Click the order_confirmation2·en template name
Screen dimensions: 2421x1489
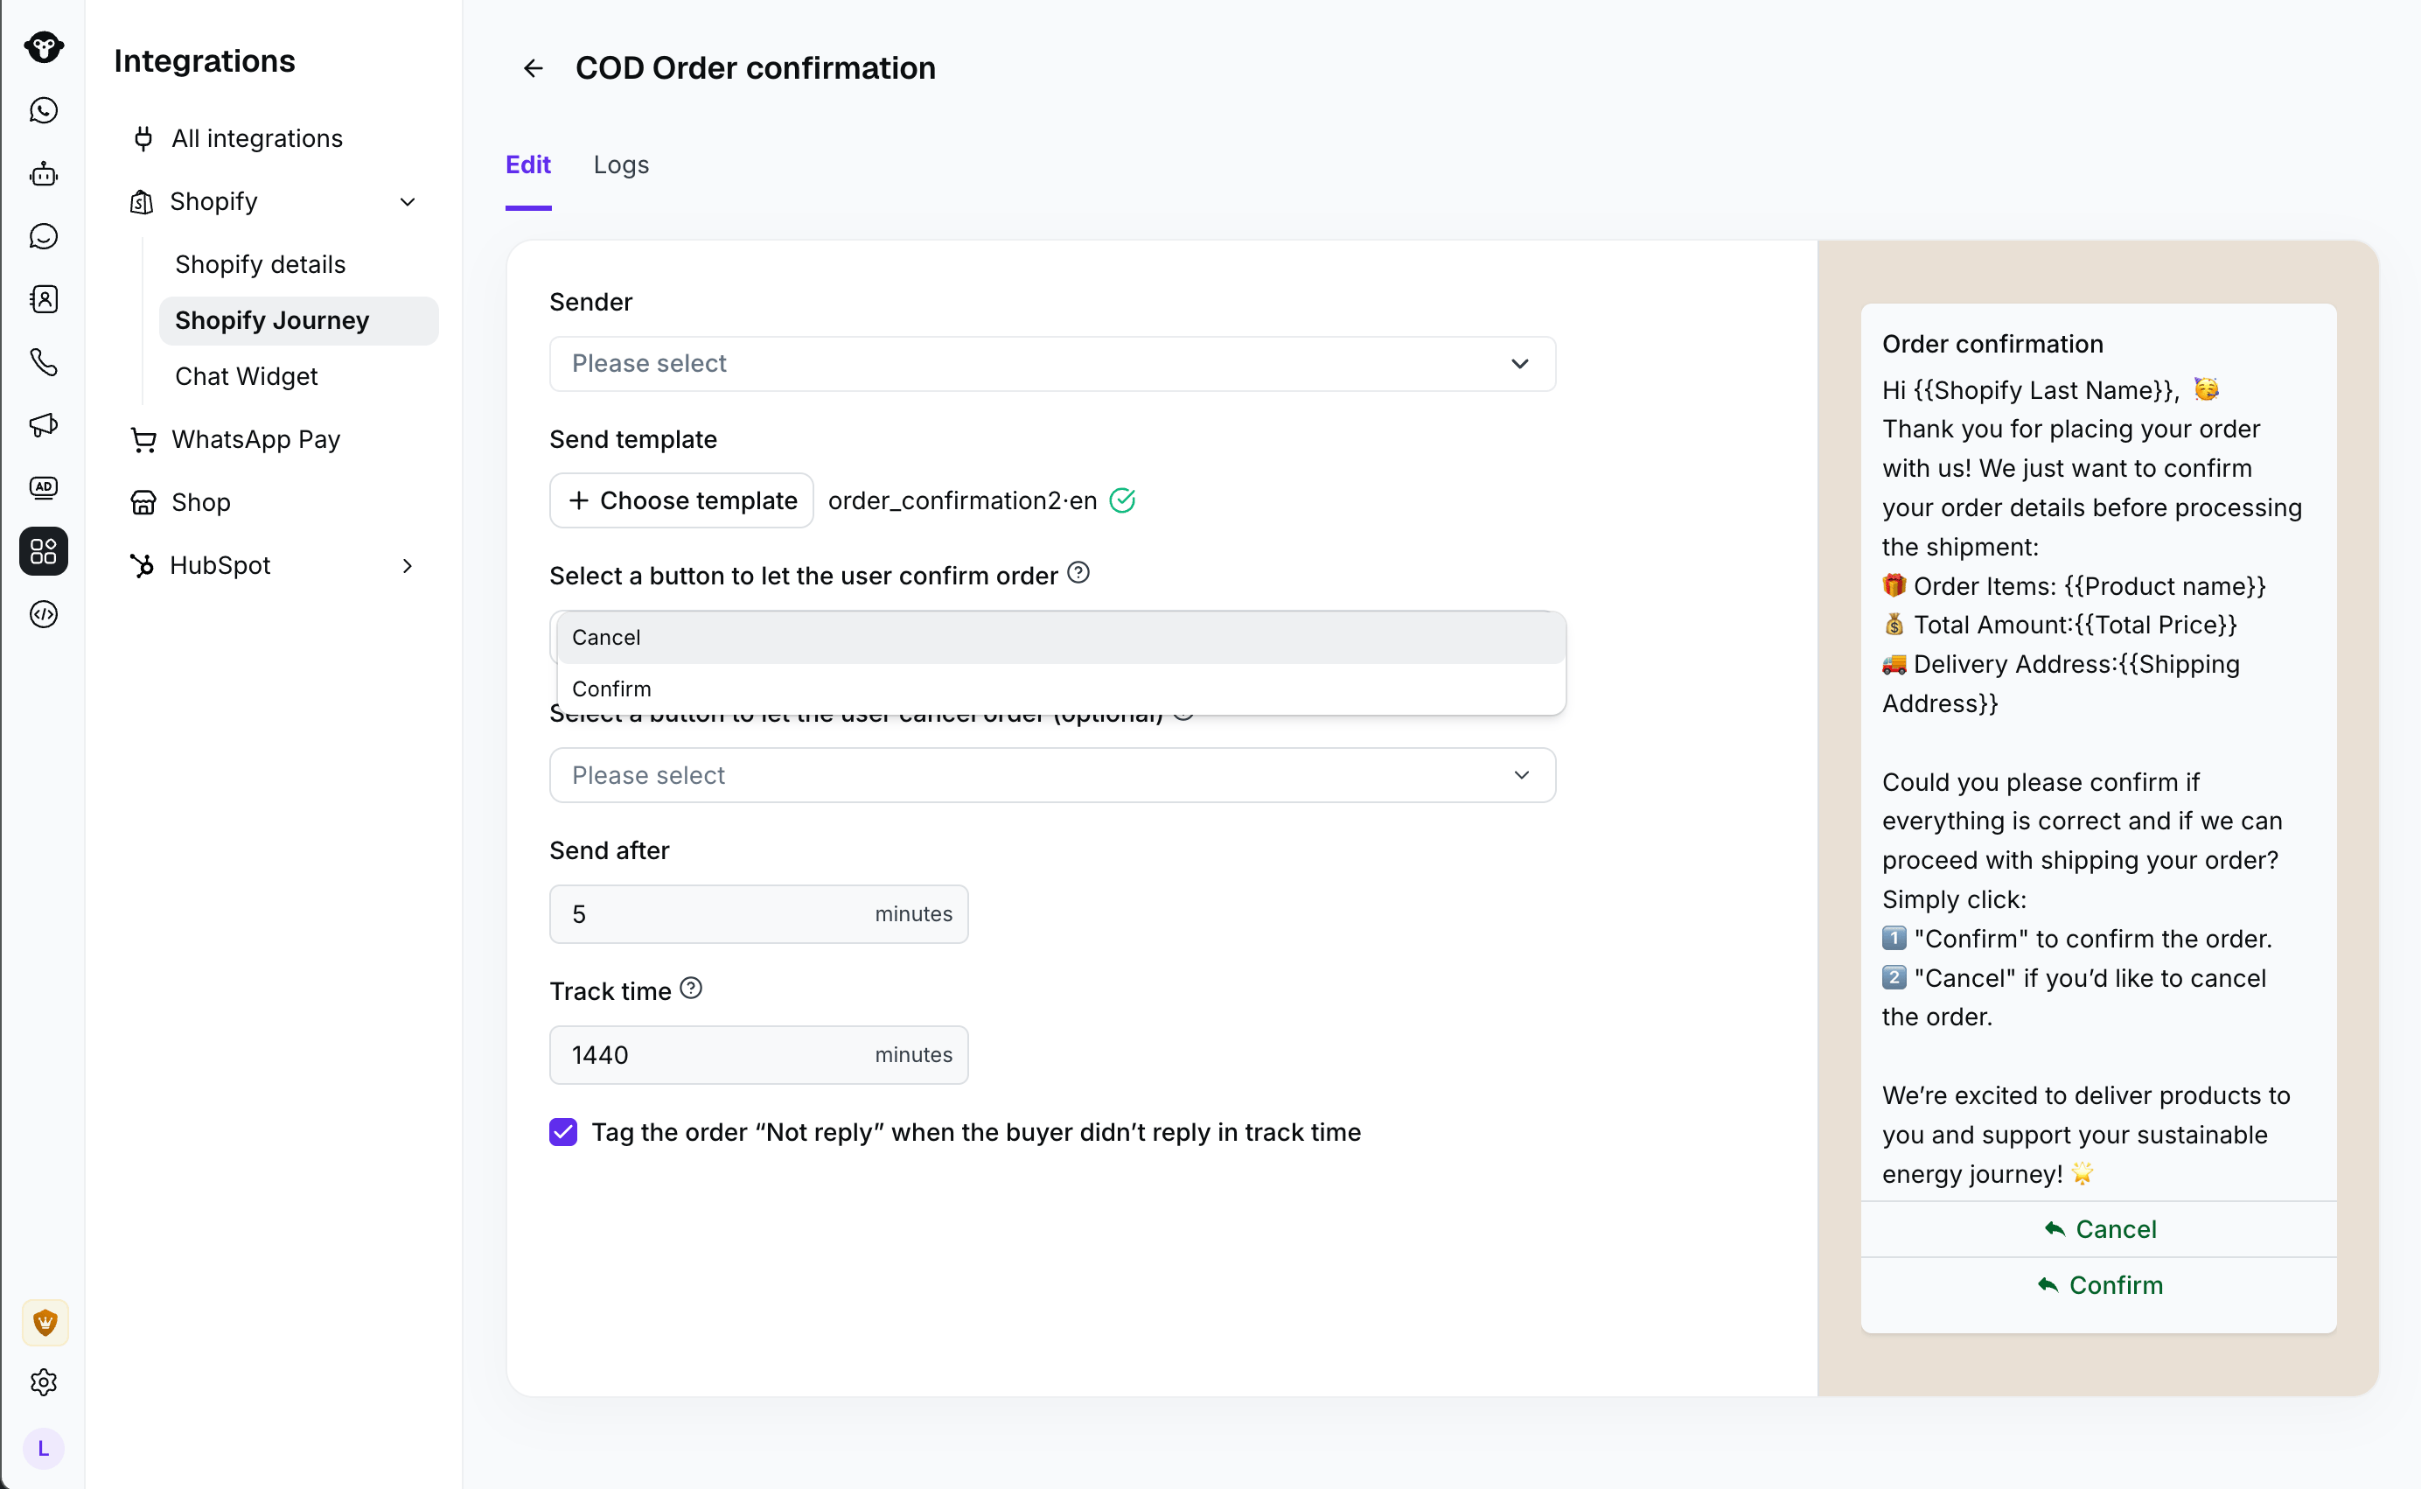click(962, 500)
